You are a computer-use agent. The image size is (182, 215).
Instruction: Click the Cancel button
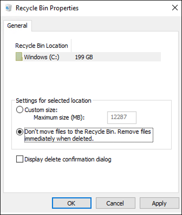115,203
